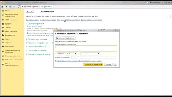The image size is (172, 97).
Task: Click the save icon in dialog title bar
Action: pyautogui.click(x=99, y=30)
